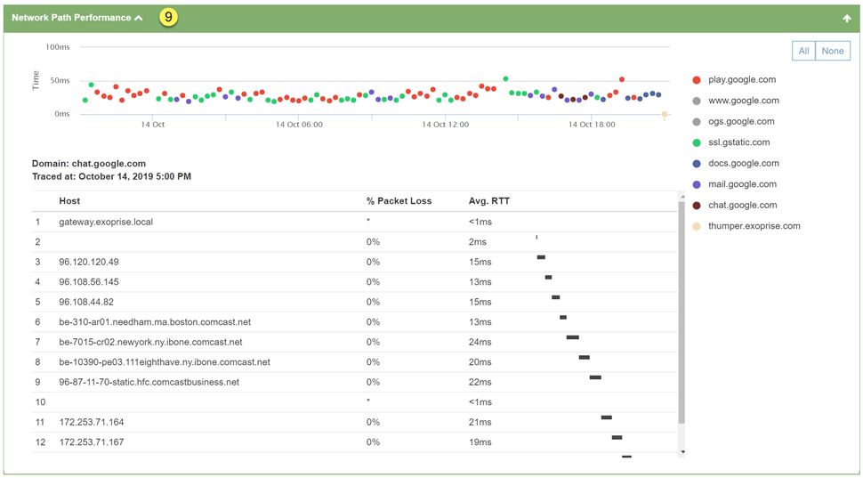
Task: Click Domain: chat.google.com label
Action: click(x=89, y=164)
